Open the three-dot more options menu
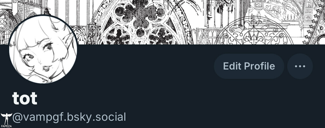This screenshot has width=325, height=128. click(x=300, y=66)
